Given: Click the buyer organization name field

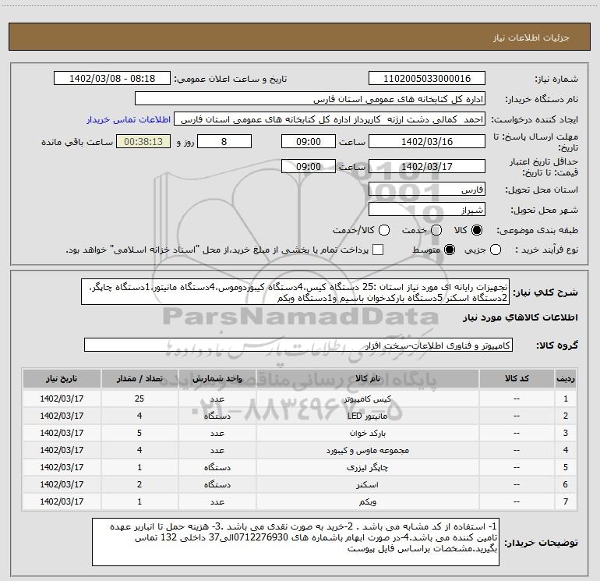Looking at the screenshot, I should [x=310, y=99].
